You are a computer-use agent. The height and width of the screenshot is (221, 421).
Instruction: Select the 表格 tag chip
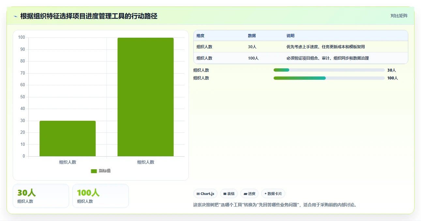229,194
